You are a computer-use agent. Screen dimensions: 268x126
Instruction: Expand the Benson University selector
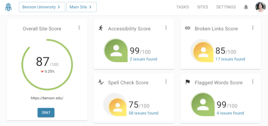pyautogui.click(x=42, y=7)
